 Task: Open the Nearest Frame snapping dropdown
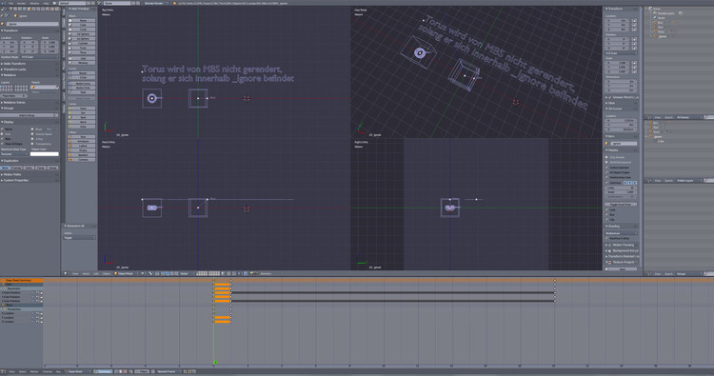169,371
